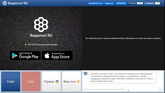This screenshot has width=165, height=93.
Task: Click the device access denied message
Action: [123, 38]
